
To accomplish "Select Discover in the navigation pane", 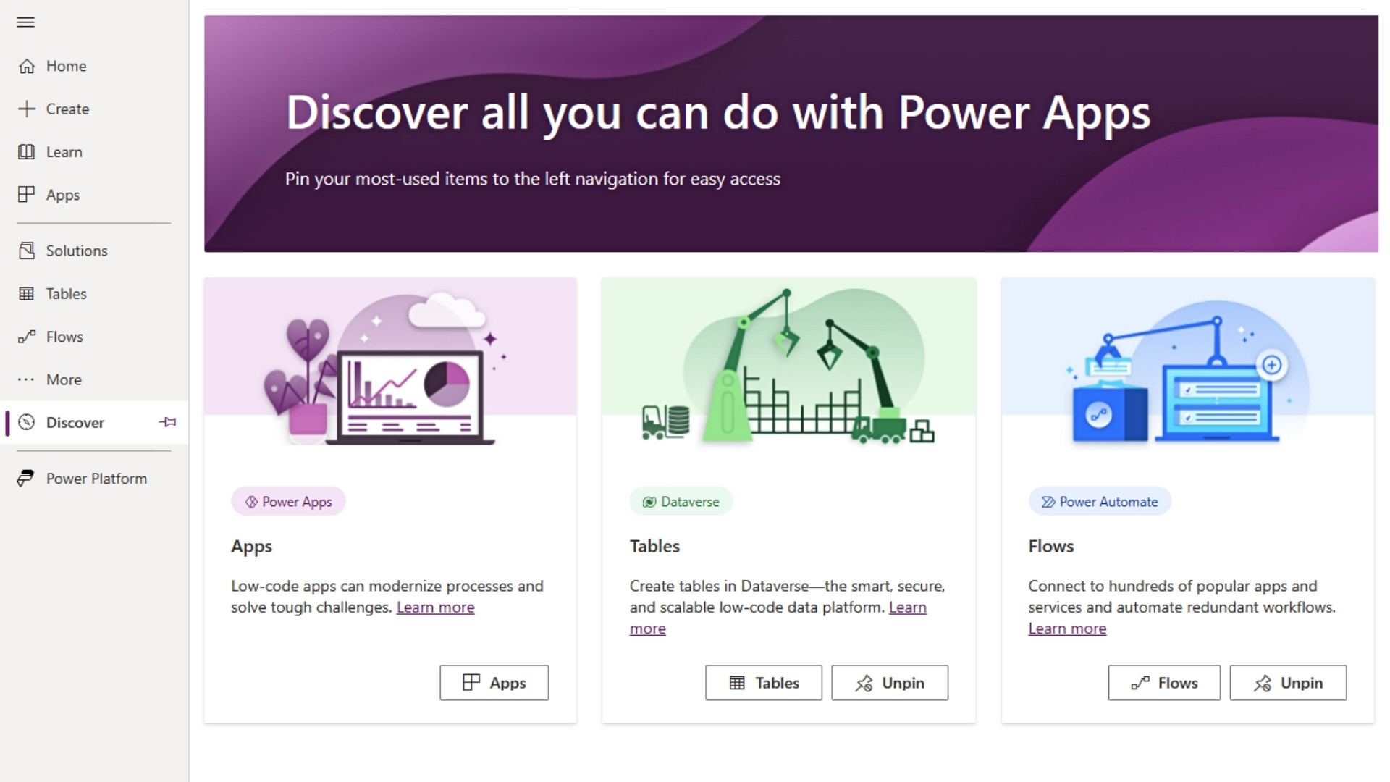I will 74,422.
